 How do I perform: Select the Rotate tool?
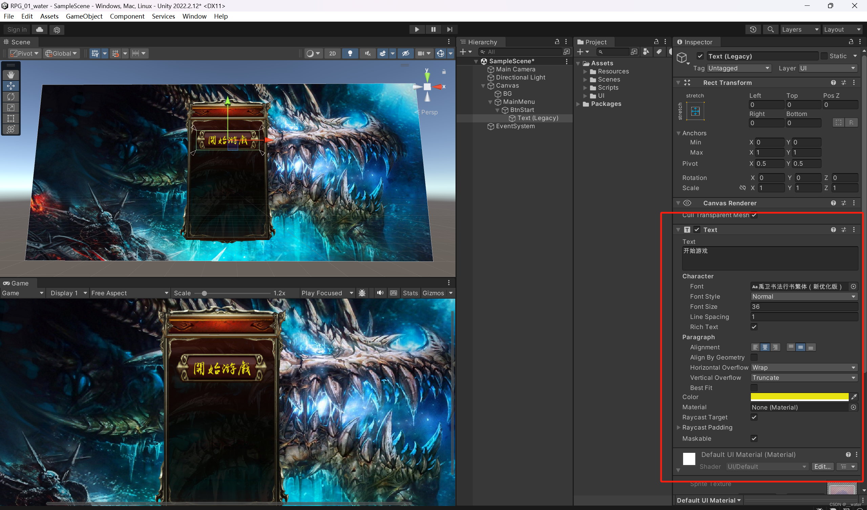click(10, 97)
